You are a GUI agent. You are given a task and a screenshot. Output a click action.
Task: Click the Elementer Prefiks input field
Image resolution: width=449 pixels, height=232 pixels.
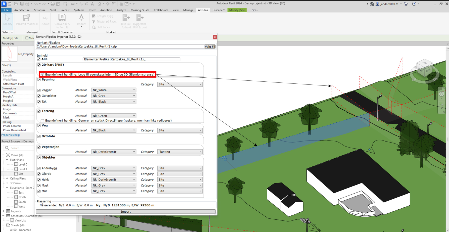[145, 59]
